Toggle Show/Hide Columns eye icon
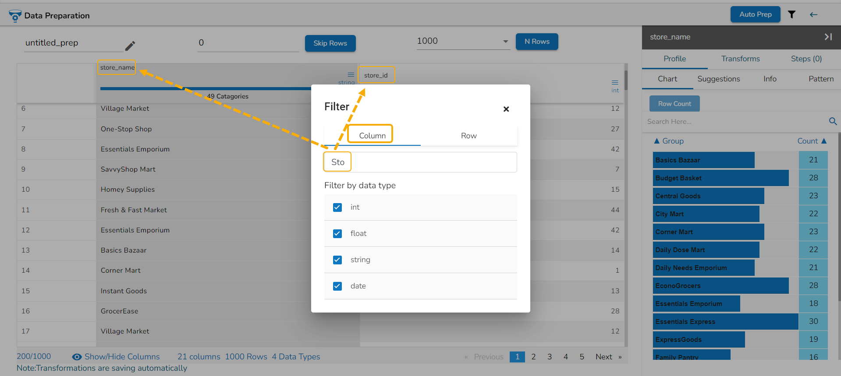Image resolution: width=841 pixels, height=376 pixels. (x=77, y=357)
